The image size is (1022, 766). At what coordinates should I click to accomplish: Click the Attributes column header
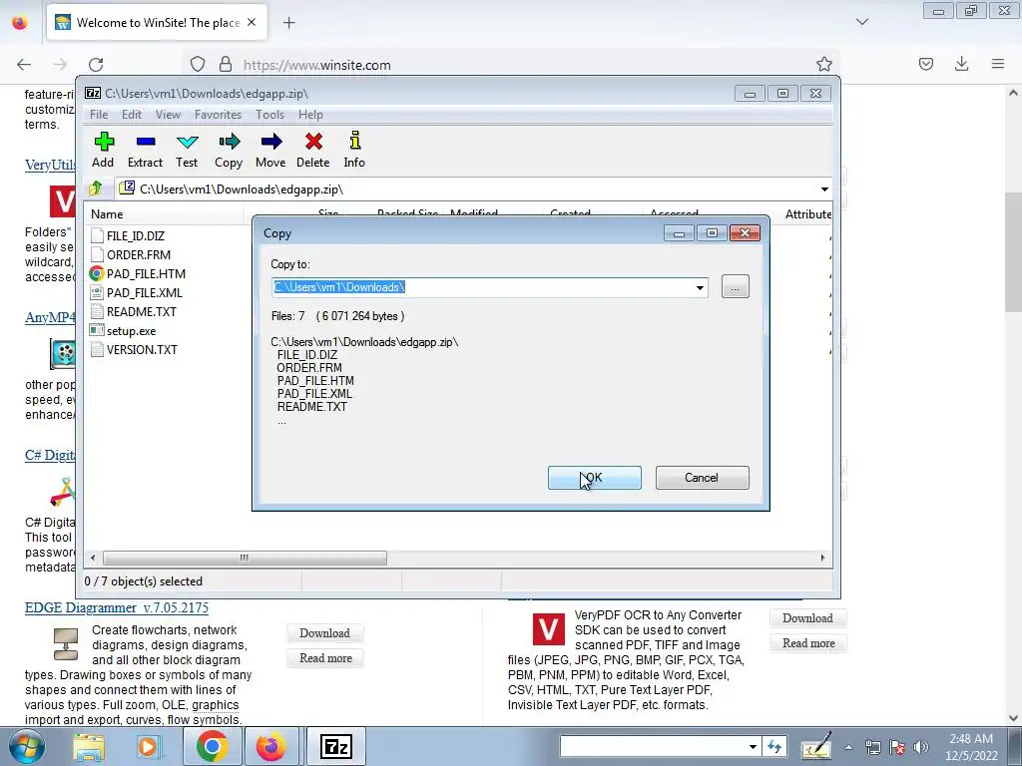(807, 214)
